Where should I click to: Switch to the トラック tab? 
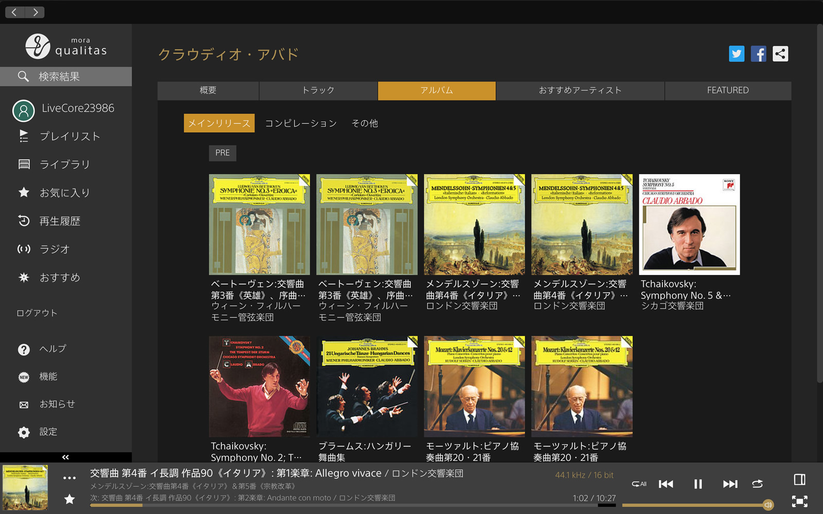pyautogui.click(x=318, y=90)
